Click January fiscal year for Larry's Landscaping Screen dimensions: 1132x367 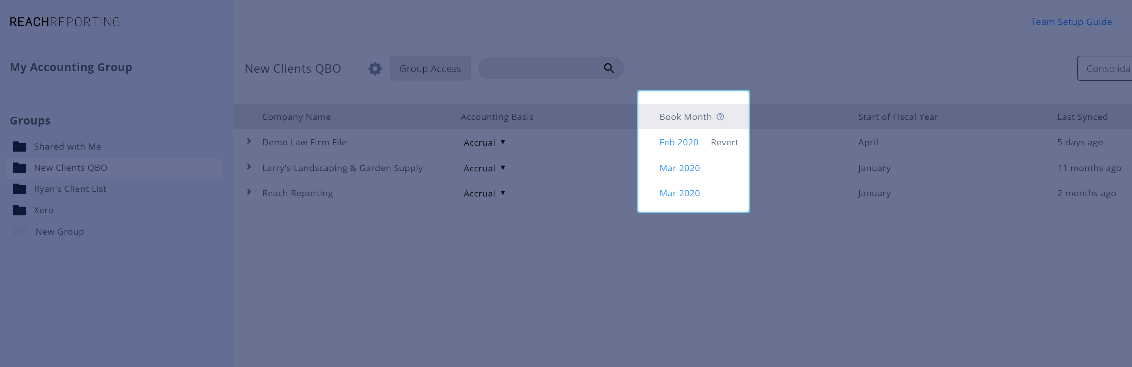[x=874, y=168]
